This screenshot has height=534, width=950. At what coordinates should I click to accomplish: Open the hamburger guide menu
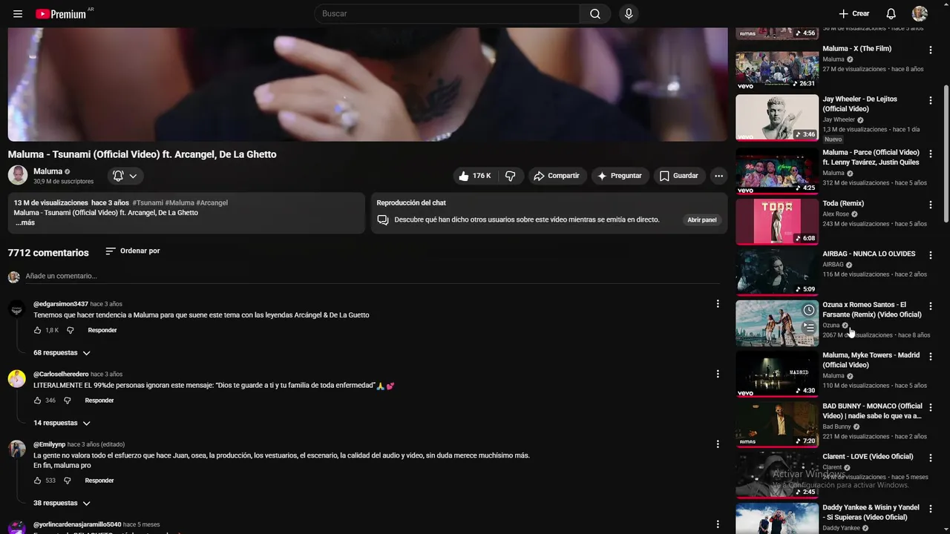pos(18,13)
